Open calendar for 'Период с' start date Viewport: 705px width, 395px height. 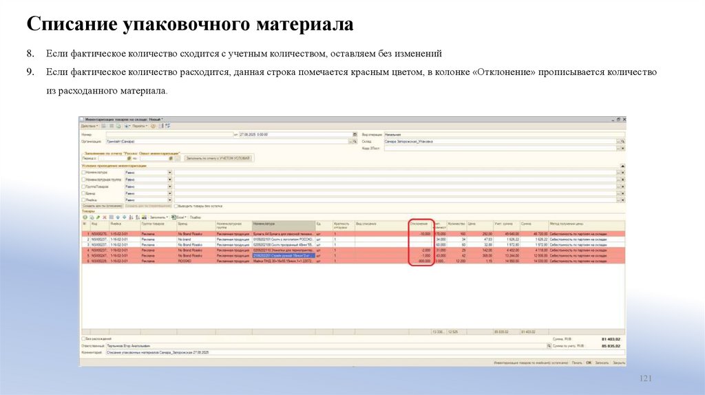129,158
